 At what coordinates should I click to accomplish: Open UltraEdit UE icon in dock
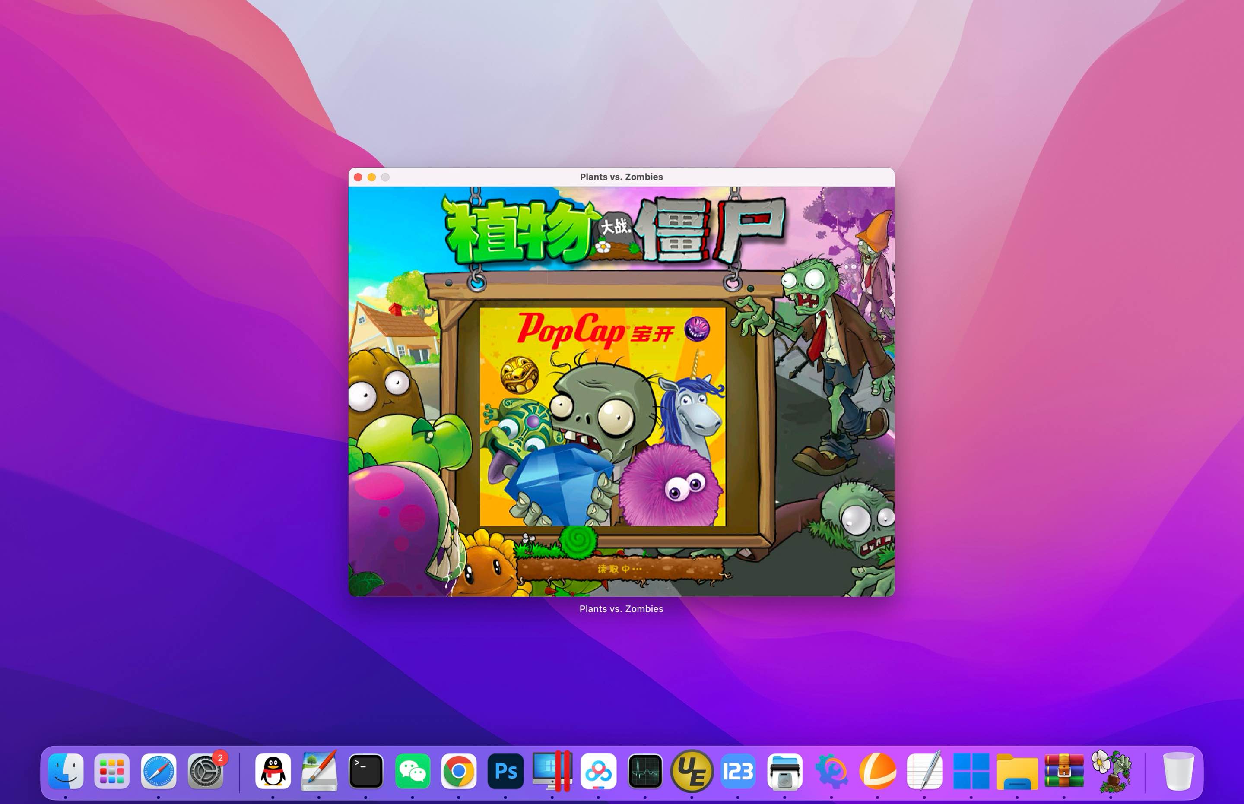tap(692, 771)
